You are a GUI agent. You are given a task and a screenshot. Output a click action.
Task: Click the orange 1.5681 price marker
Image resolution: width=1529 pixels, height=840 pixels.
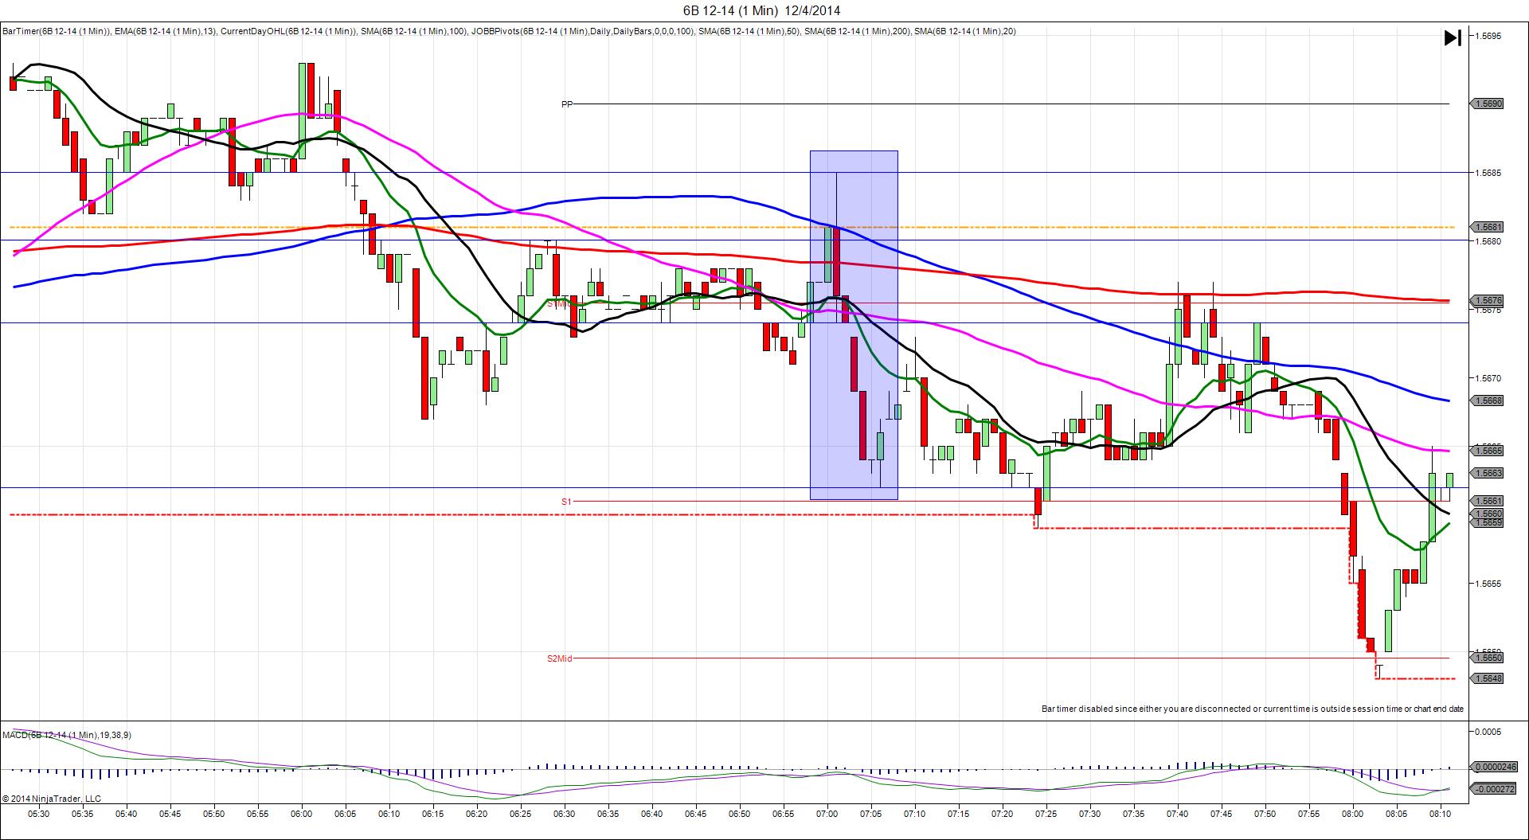pos(1488,227)
